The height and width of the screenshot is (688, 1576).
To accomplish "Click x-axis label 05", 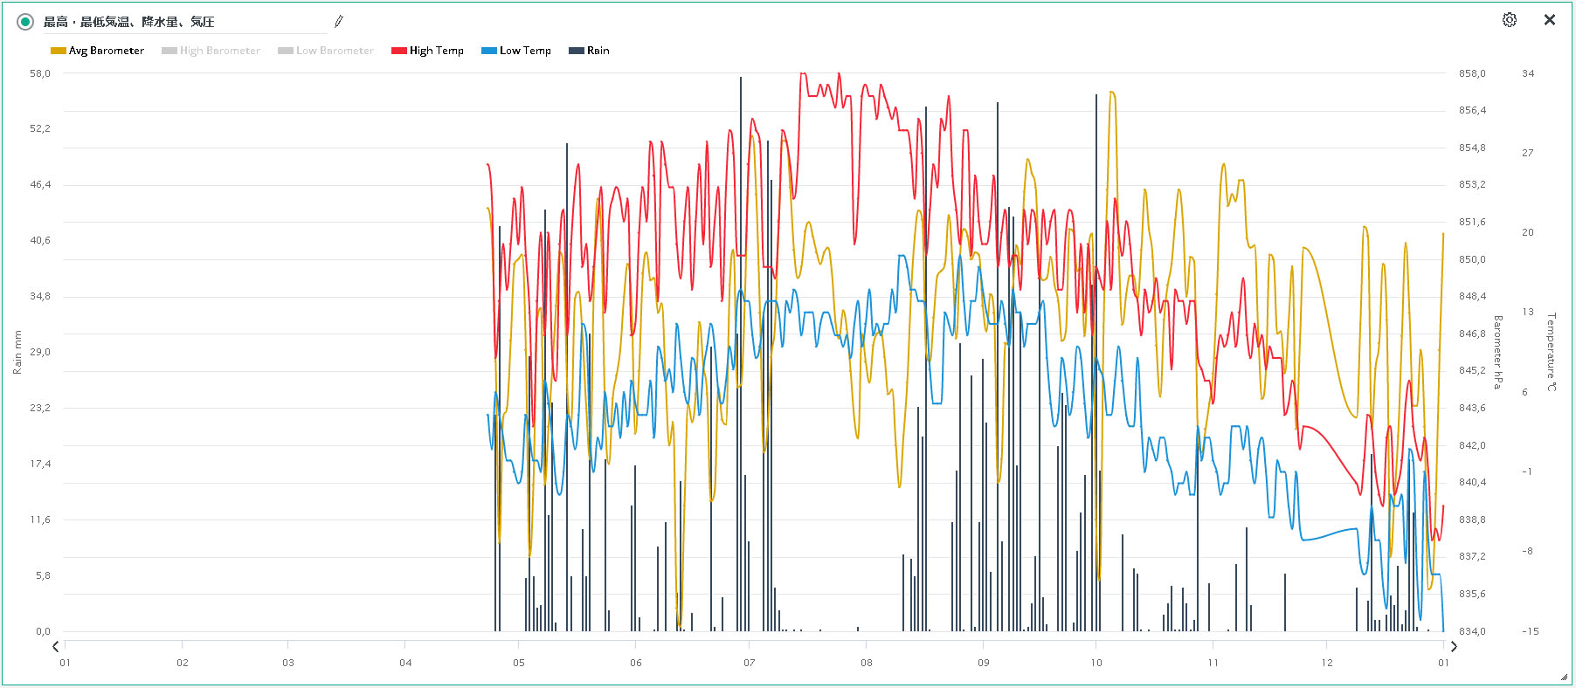I will click(519, 663).
